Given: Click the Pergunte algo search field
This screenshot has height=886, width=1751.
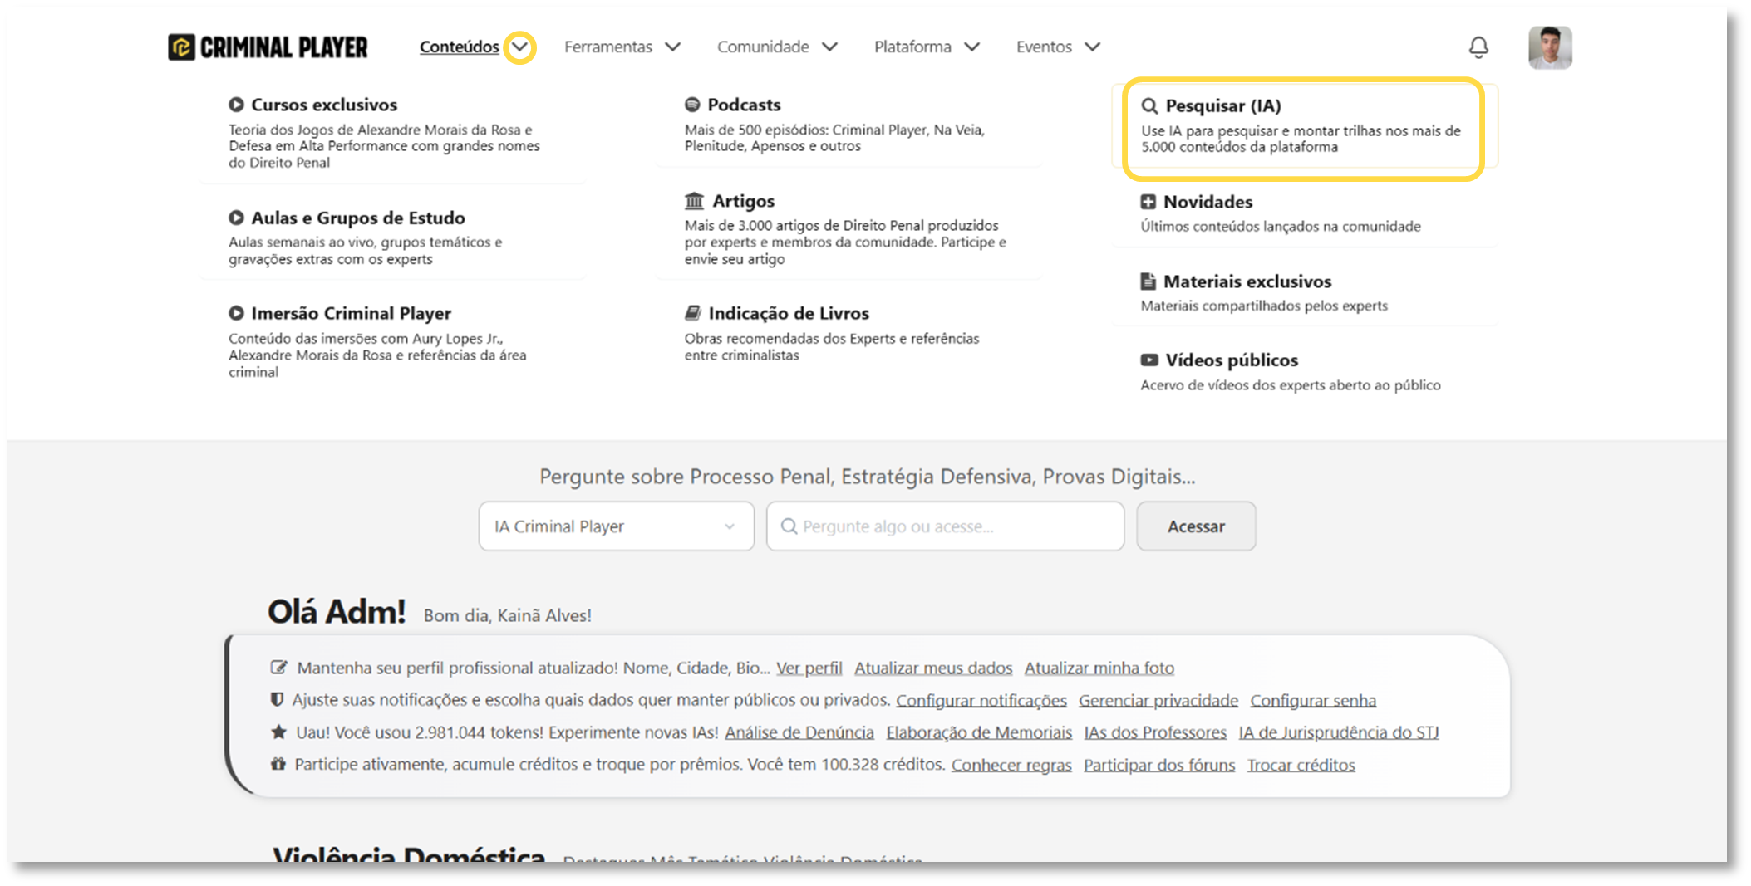Looking at the screenshot, I should pyautogui.click(x=944, y=526).
